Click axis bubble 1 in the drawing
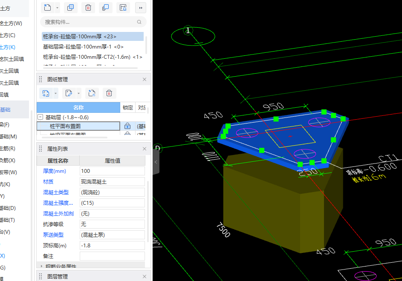The image size is (402, 281). (x=188, y=31)
